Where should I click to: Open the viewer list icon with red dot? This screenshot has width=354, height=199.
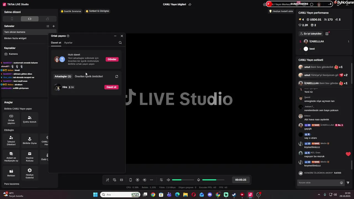tap(327, 34)
